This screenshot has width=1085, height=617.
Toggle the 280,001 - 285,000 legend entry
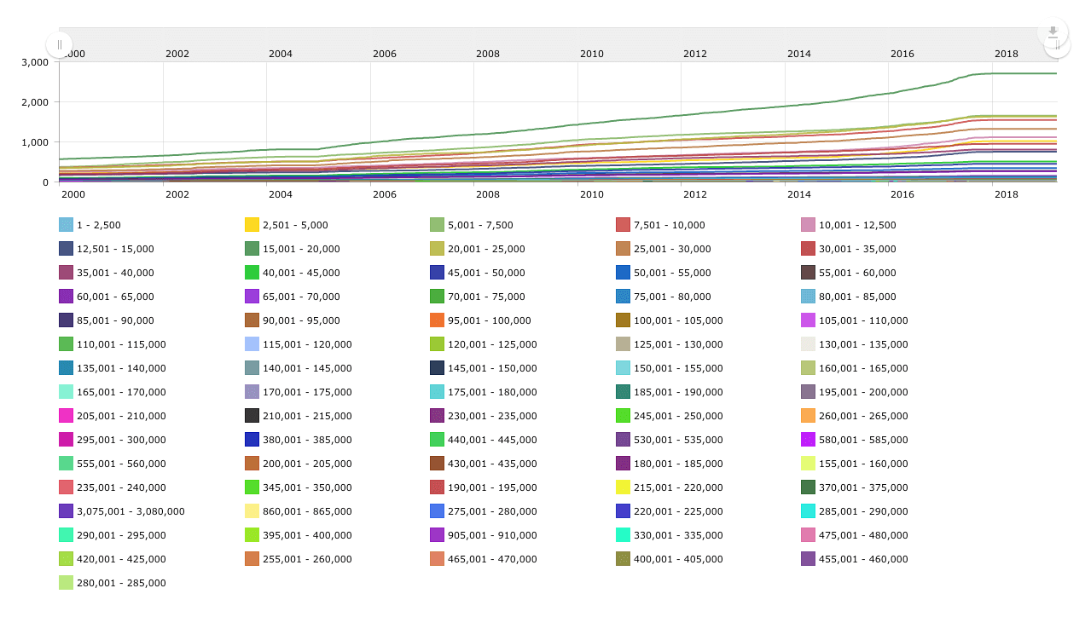pos(120,583)
